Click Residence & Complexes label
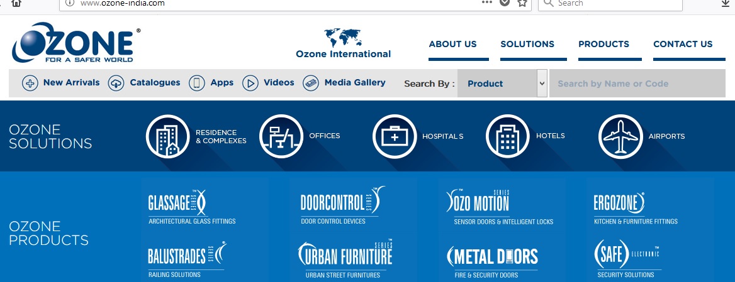The height and width of the screenshot is (282, 735). pyautogui.click(x=221, y=136)
